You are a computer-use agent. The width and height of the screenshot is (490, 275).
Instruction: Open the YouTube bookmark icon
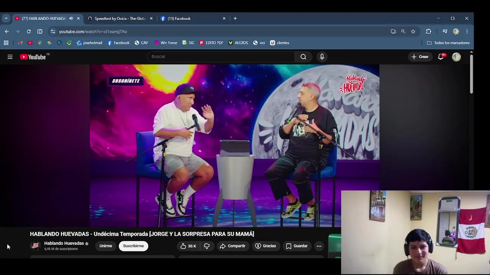click(x=30, y=43)
